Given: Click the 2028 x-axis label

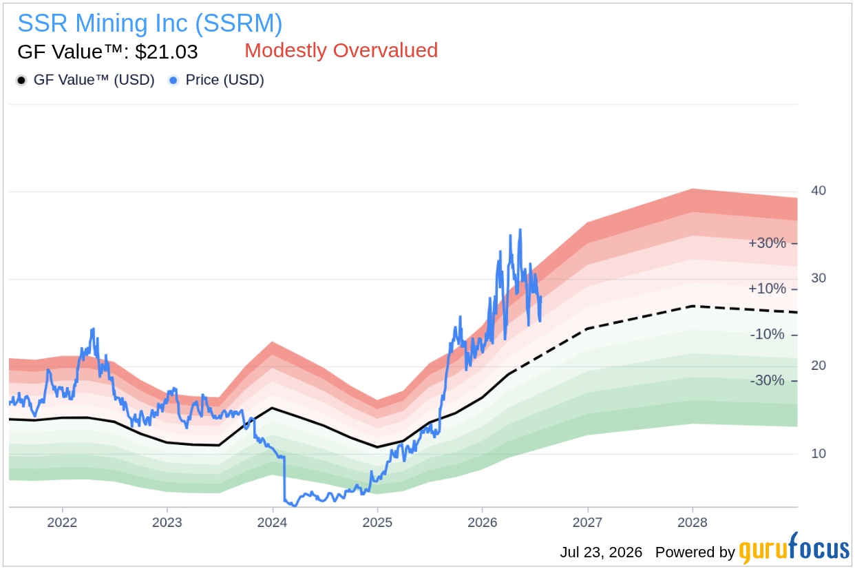Looking at the screenshot, I should 693,521.
